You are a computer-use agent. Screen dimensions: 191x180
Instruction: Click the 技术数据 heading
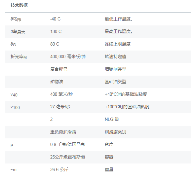[x=19, y=5]
